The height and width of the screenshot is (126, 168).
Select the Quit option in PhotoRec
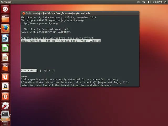[47, 71]
